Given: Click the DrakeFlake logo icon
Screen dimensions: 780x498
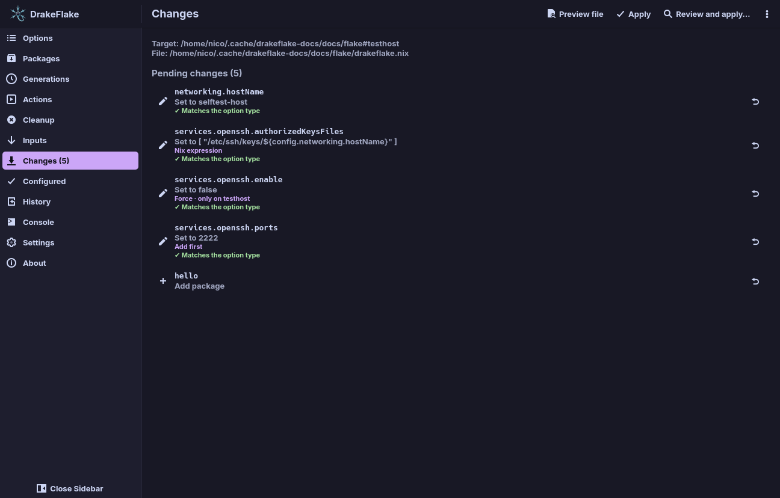Looking at the screenshot, I should click(18, 14).
